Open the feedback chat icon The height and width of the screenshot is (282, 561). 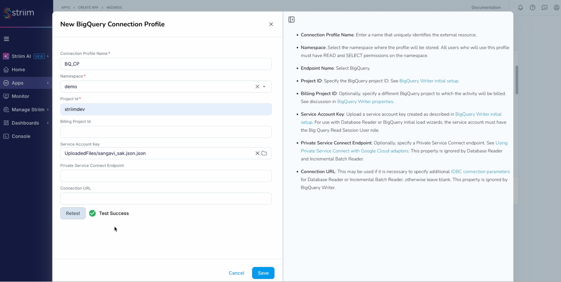click(544, 8)
